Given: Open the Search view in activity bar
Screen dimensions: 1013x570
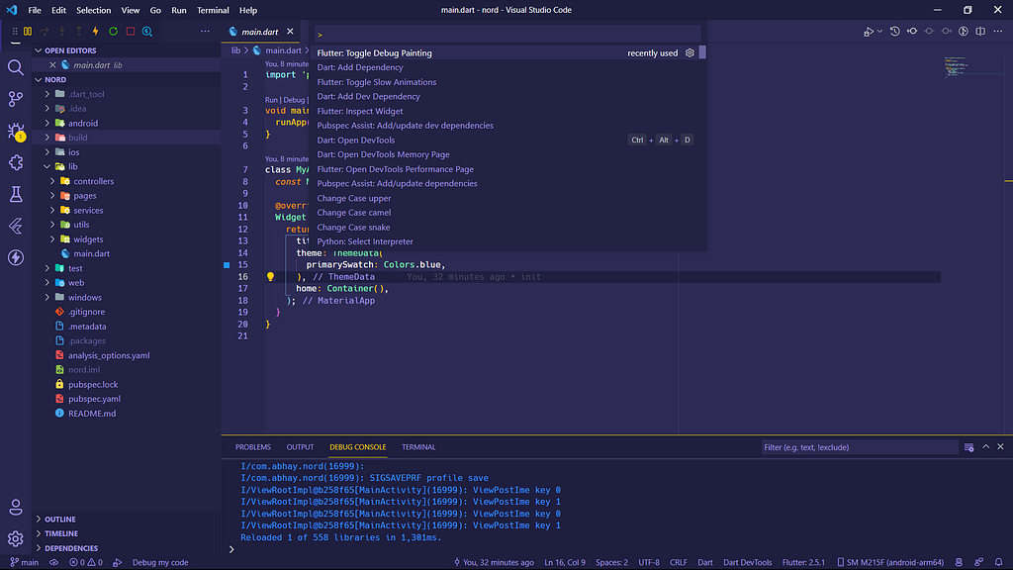Looking at the screenshot, I should click(x=16, y=68).
